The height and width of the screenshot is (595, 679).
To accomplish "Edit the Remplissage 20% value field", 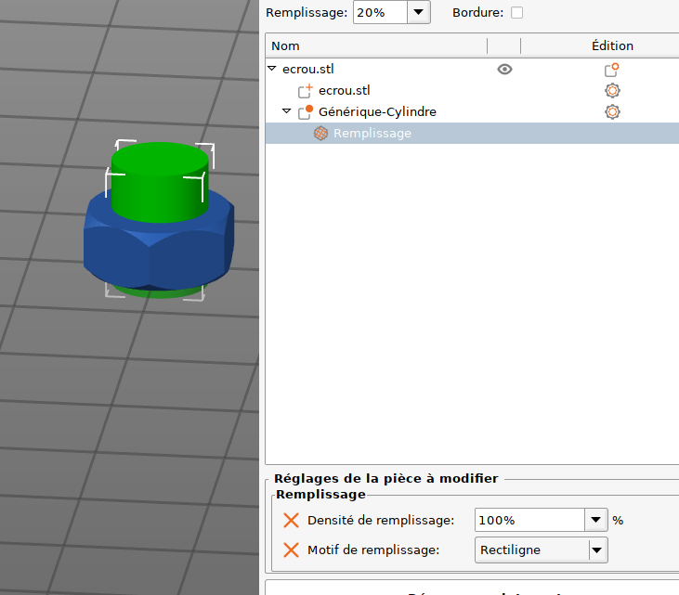I will point(380,12).
